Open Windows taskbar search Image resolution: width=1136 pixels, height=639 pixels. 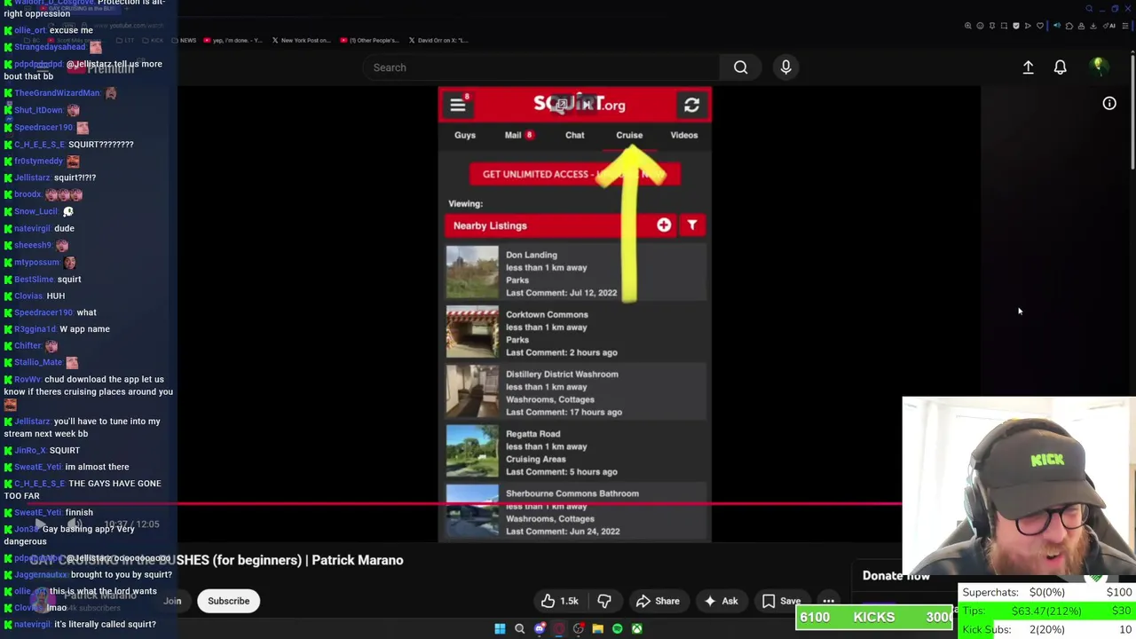click(519, 628)
